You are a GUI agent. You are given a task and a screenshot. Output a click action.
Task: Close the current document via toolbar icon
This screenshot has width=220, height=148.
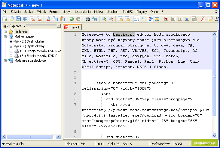pyautogui.click(x=32, y=19)
